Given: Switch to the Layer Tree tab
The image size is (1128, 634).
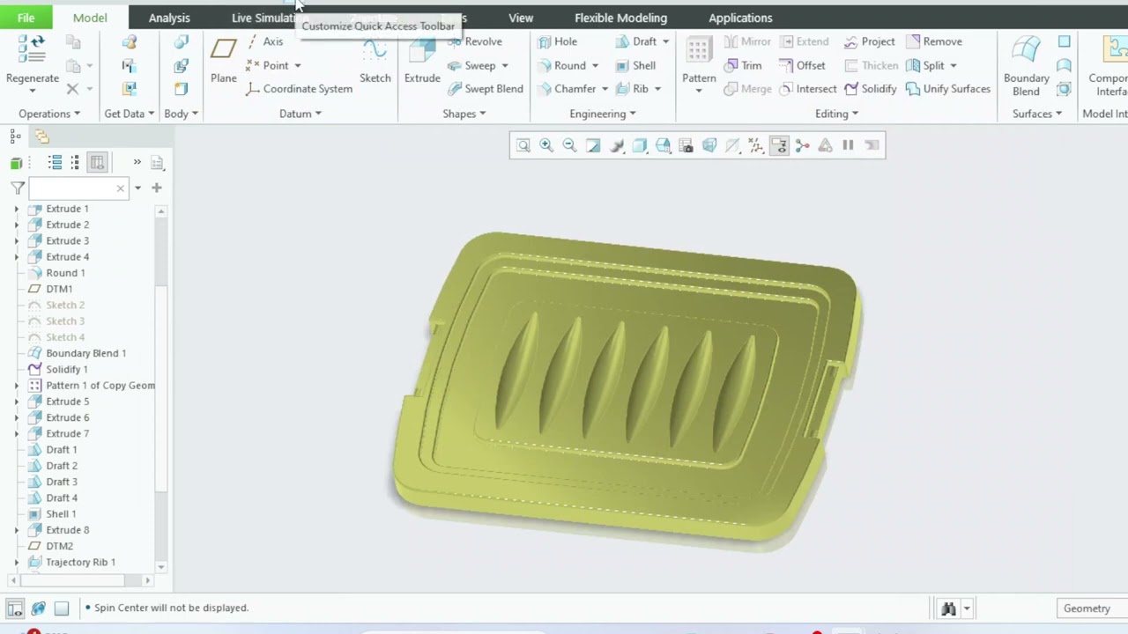Looking at the screenshot, I should (x=41, y=136).
